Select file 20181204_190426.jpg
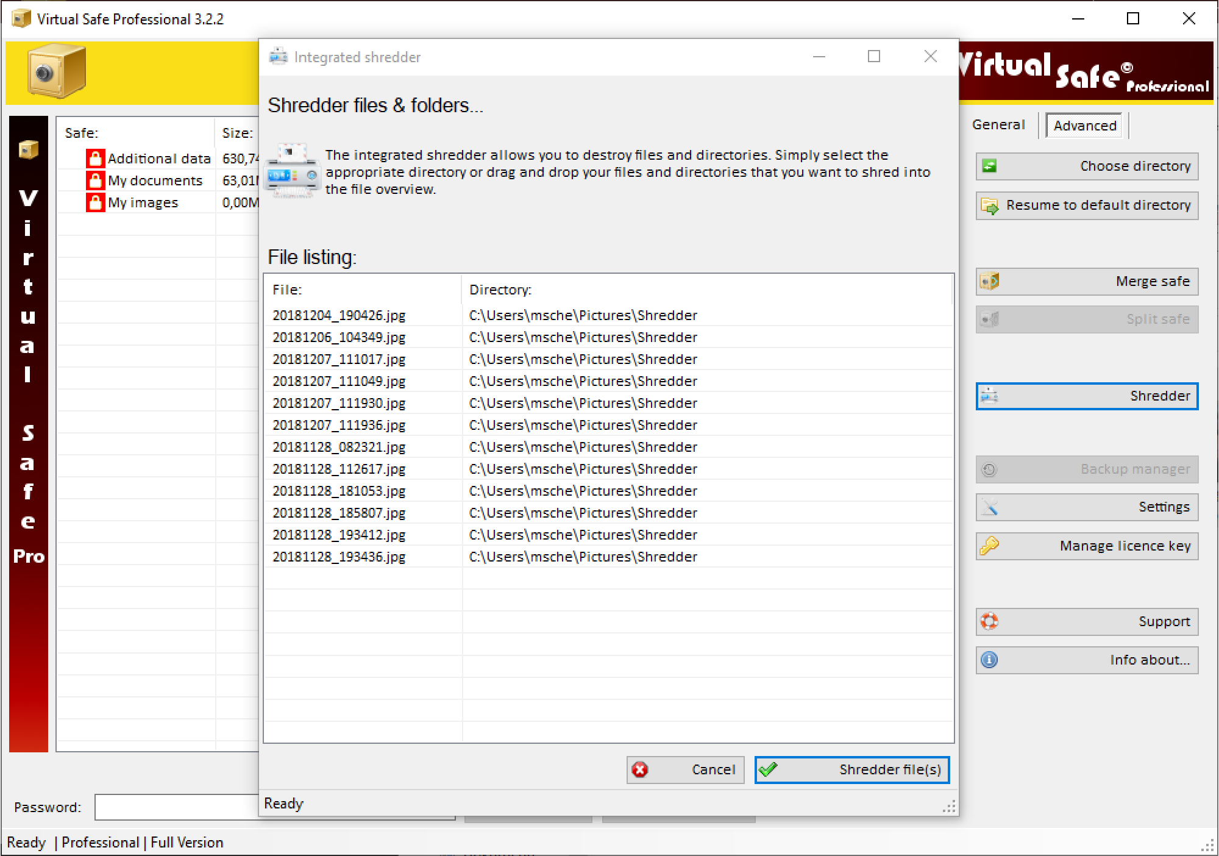 coord(339,315)
